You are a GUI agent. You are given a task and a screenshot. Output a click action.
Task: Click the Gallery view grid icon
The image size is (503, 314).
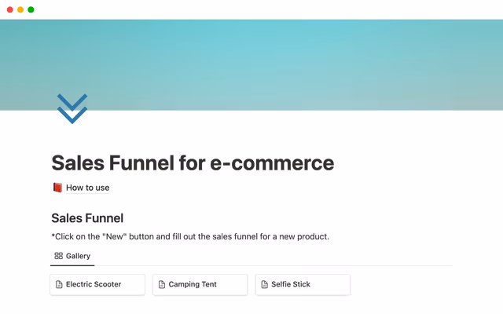(x=59, y=256)
